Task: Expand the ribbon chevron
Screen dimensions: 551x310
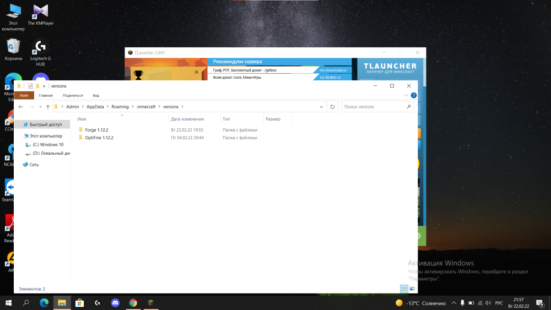Action: click(406, 95)
